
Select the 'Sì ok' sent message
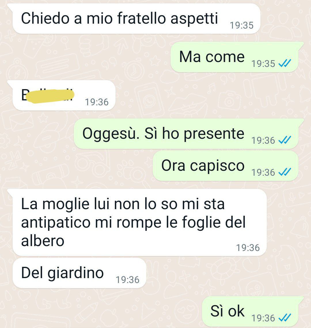[250, 312]
